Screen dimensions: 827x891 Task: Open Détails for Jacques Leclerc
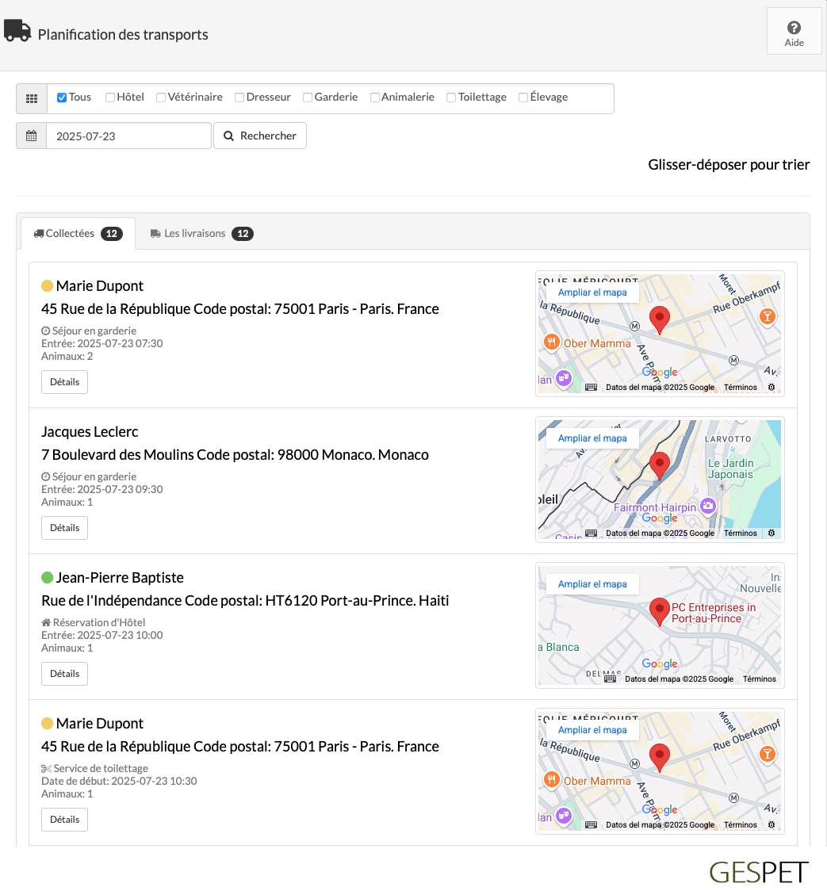(65, 528)
